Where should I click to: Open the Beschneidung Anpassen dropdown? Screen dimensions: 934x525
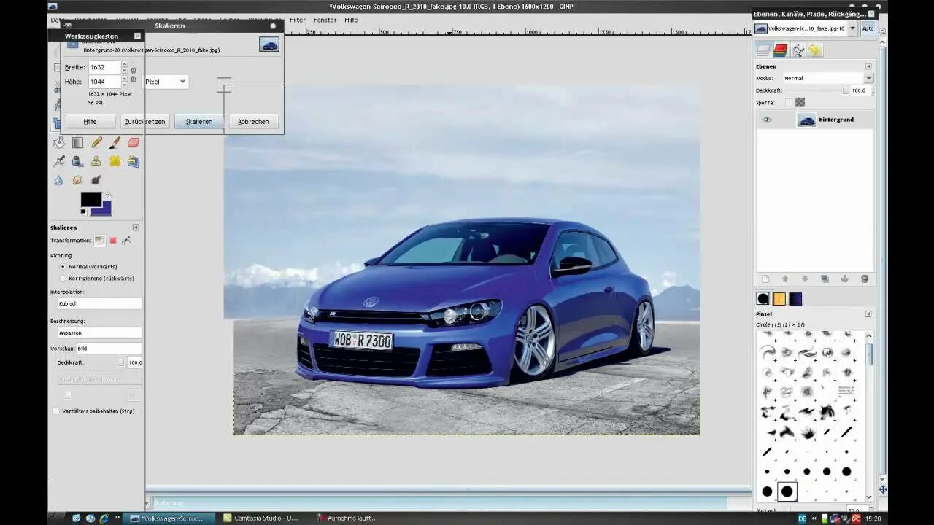point(100,332)
